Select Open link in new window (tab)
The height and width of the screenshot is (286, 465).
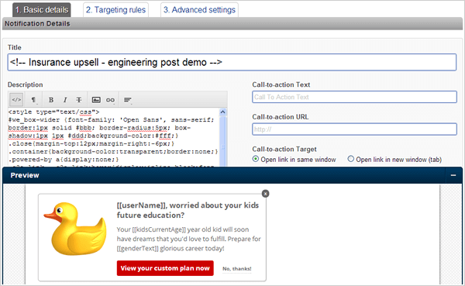point(351,159)
